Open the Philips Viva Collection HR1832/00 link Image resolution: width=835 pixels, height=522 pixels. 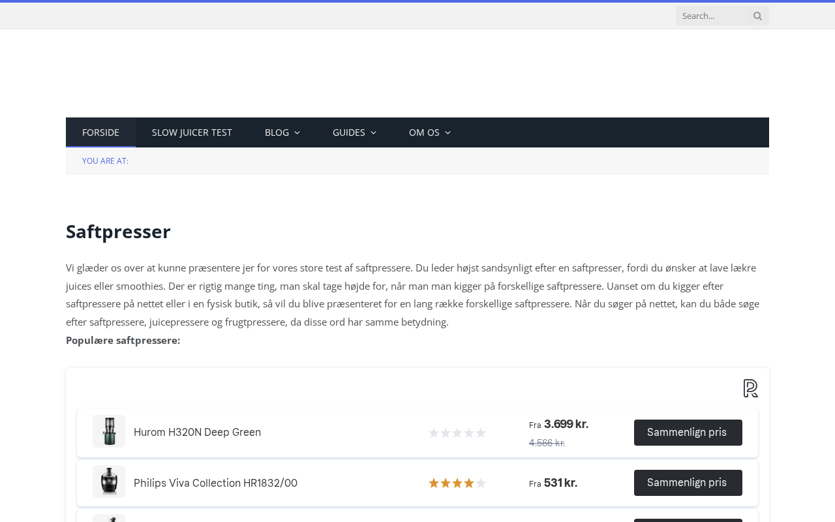point(215,484)
